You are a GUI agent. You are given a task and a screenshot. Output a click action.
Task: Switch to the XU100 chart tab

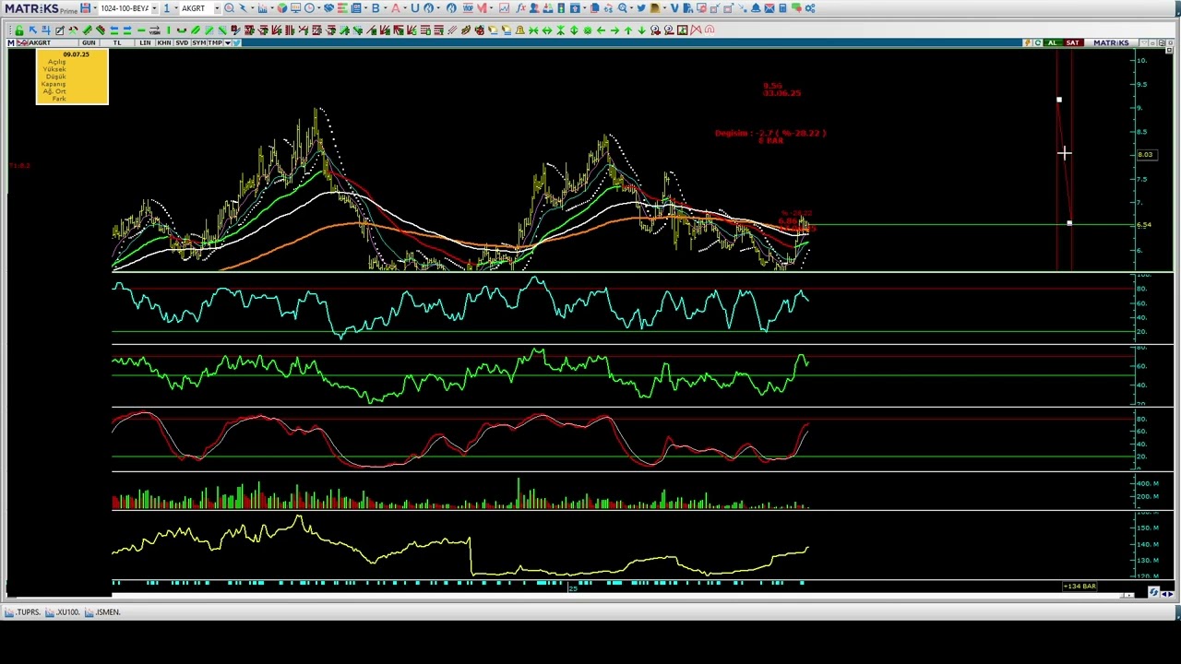point(63,612)
